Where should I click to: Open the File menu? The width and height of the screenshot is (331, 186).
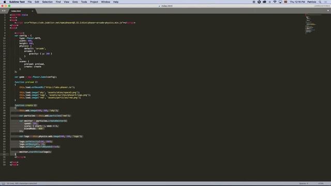point(29,2)
